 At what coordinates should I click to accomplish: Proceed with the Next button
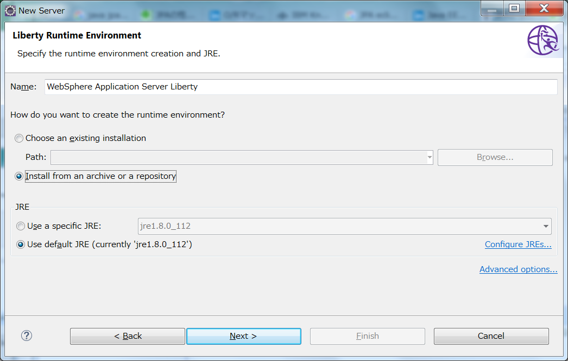pos(243,336)
